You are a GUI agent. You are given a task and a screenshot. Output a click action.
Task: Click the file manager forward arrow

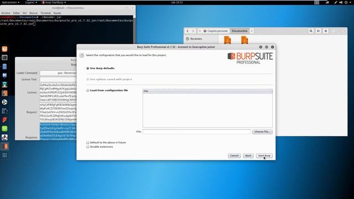(193, 31)
